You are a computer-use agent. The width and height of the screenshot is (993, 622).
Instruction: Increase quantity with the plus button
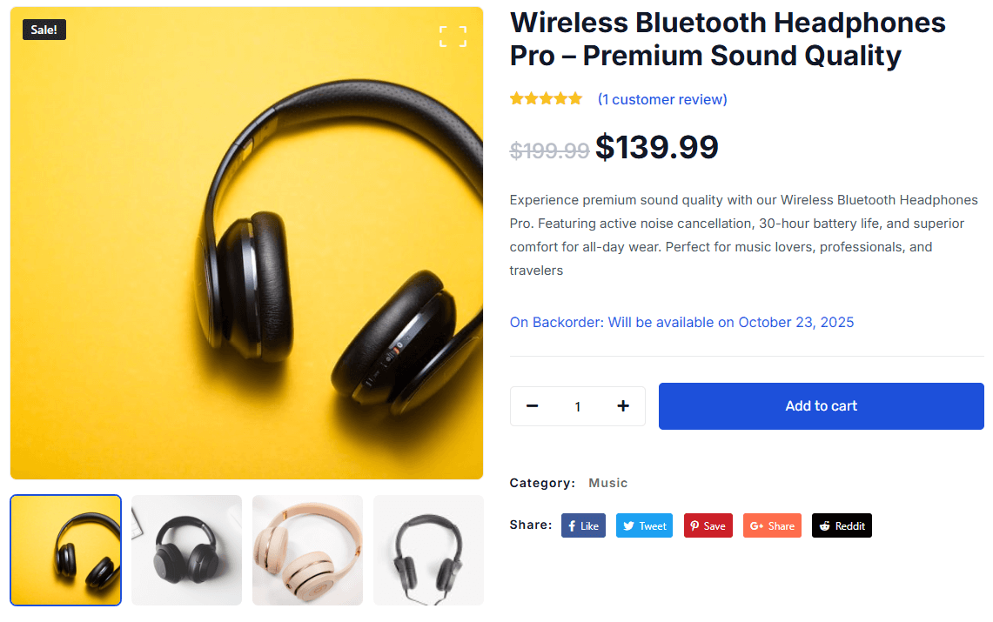pos(623,406)
